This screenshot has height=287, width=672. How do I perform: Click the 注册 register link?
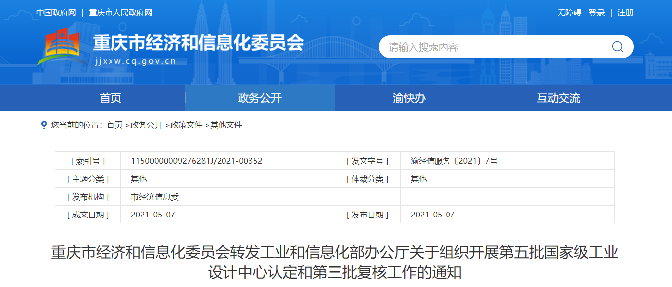[625, 13]
